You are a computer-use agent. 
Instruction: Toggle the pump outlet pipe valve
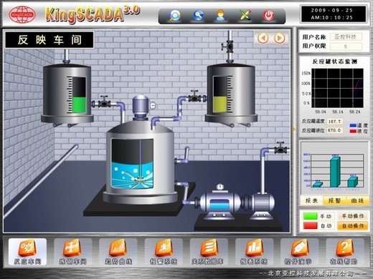point(280,148)
